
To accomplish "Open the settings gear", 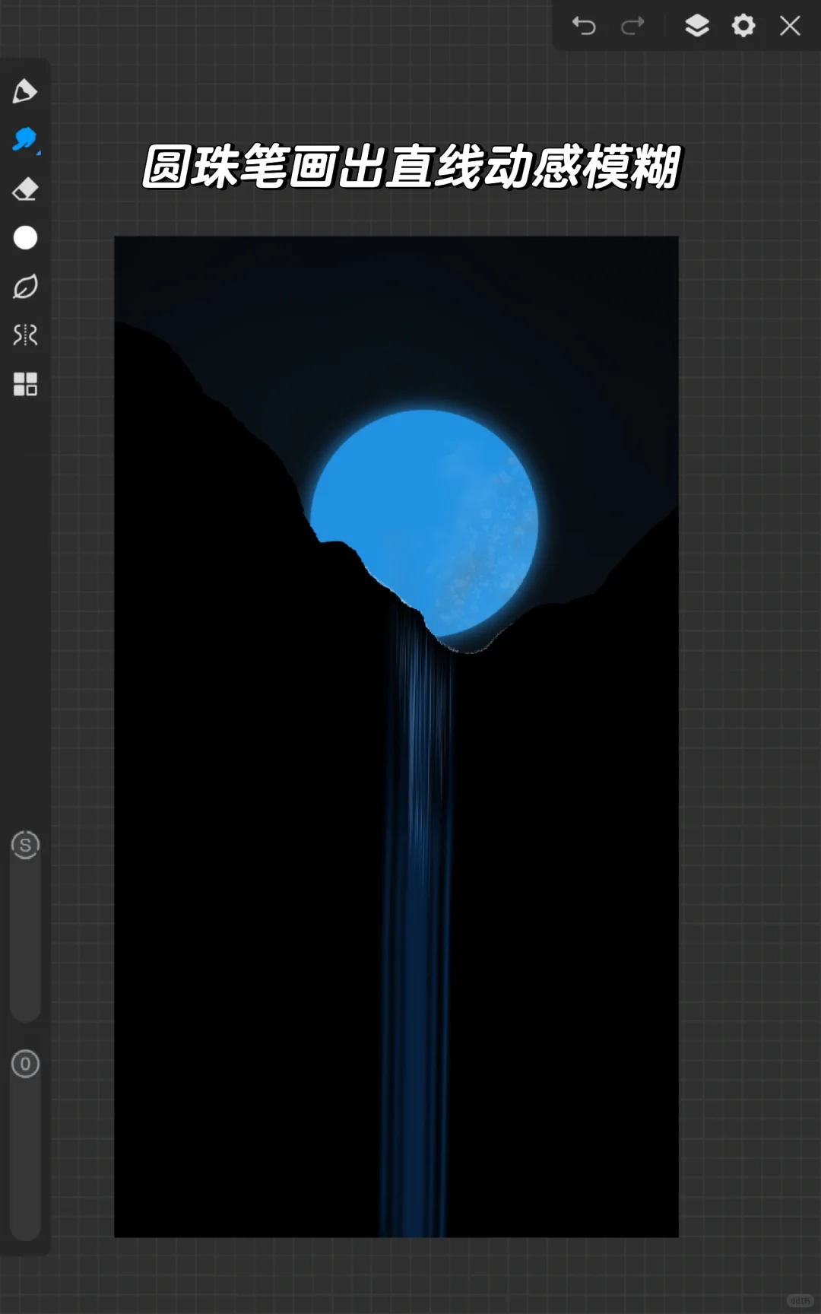I will [743, 26].
